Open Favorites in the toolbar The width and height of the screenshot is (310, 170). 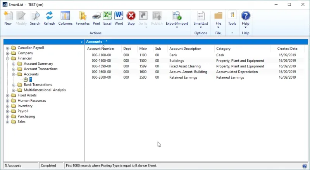point(83,18)
